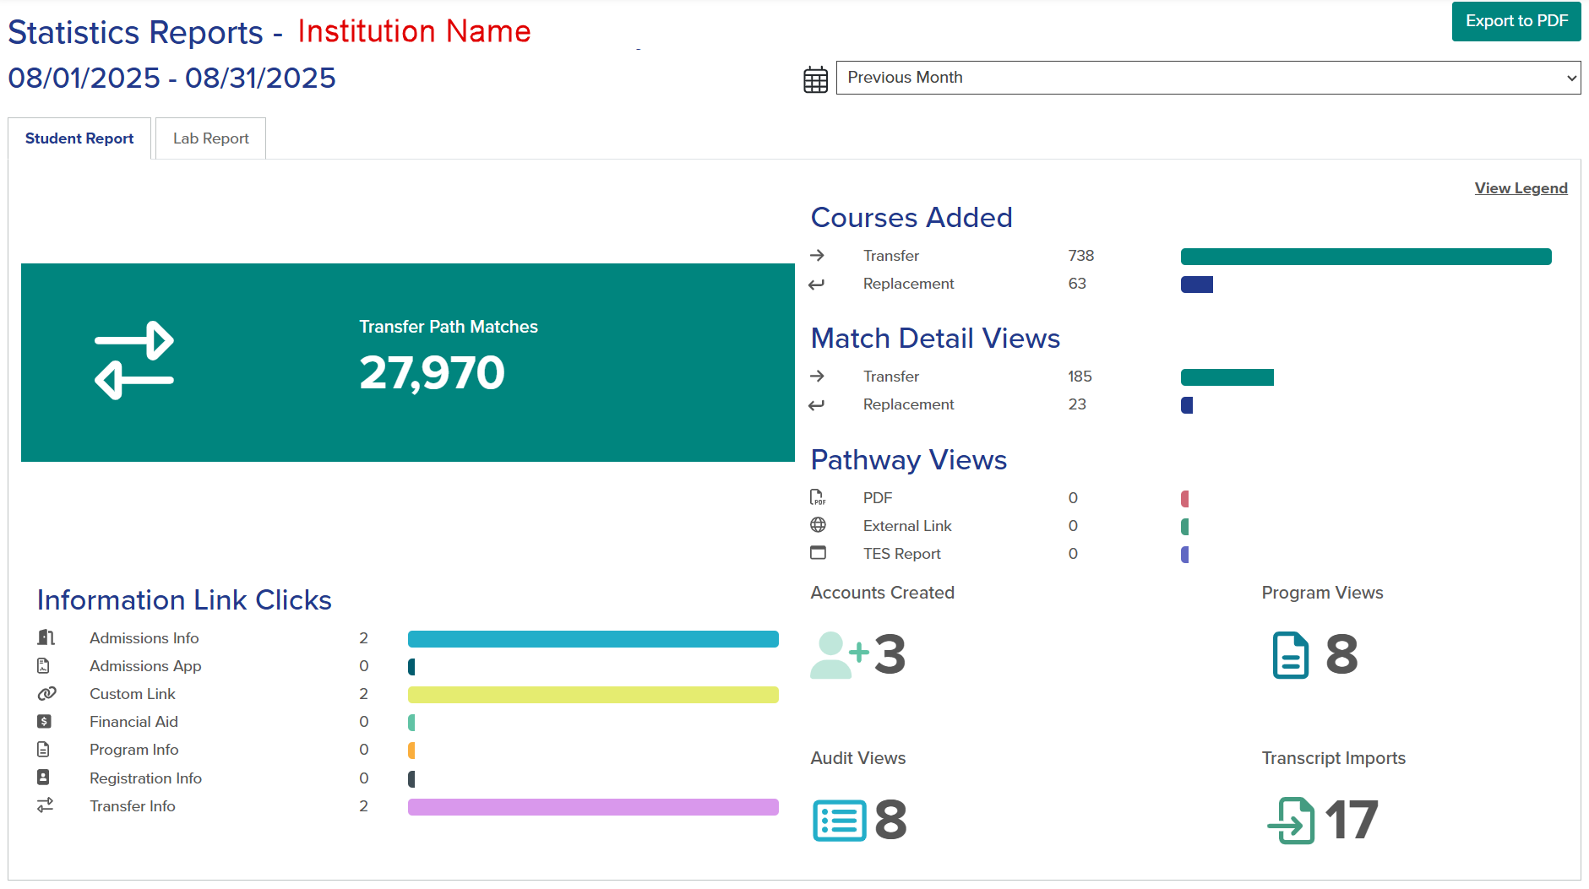
Task: Click the PDF icon under Pathway Views
Action: (x=819, y=497)
